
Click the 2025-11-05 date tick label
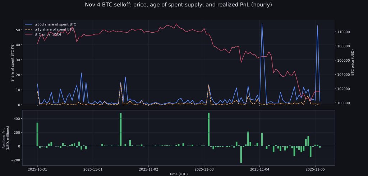(315, 169)
